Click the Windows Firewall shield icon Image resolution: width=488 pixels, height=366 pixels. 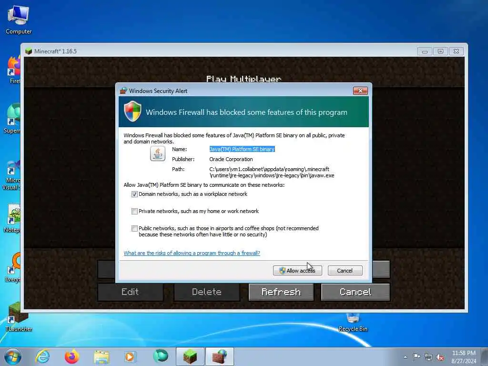(x=132, y=111)
